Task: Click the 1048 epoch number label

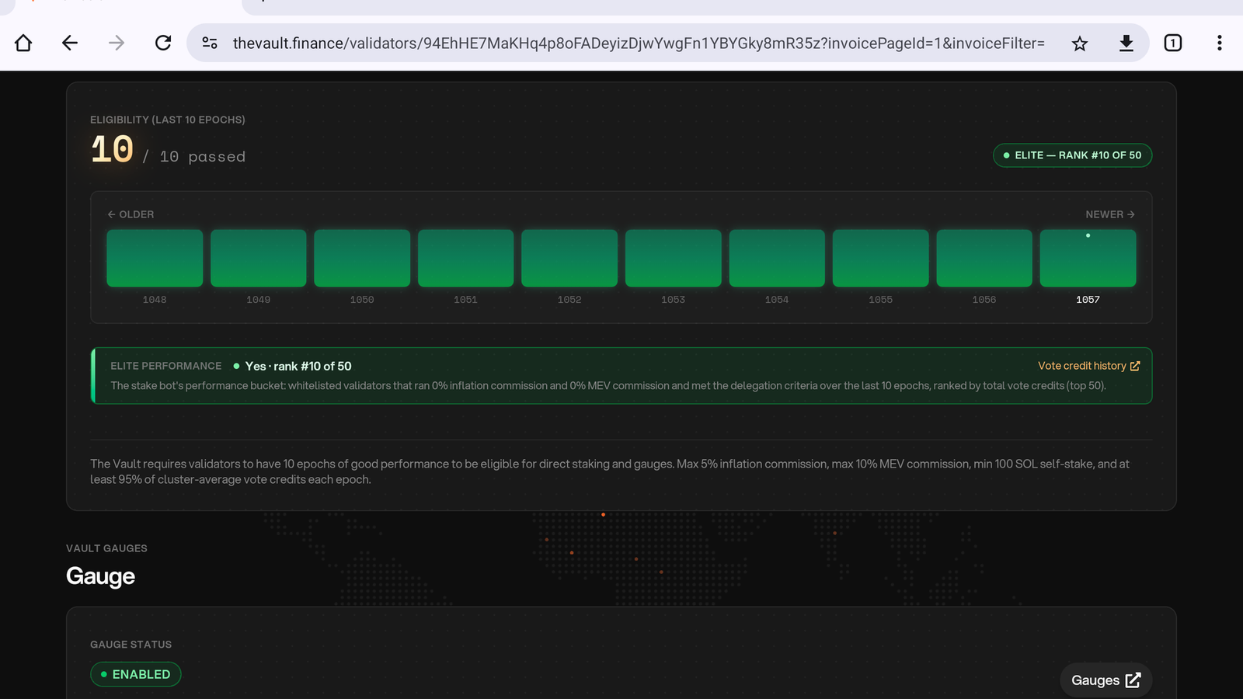Action: click(x=155, y=300)
